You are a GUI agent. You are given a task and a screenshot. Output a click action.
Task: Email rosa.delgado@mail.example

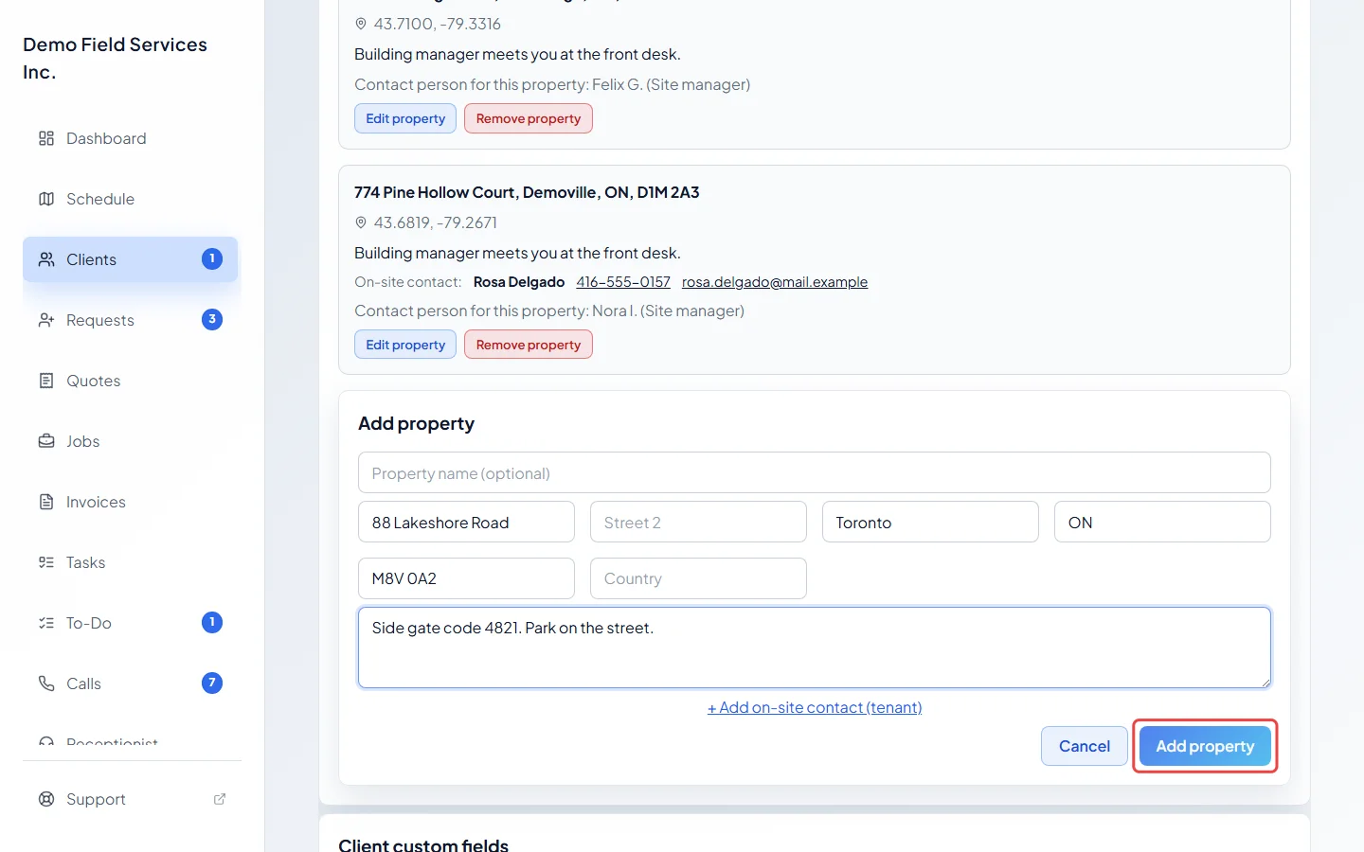pyautogui.click(x=775, y=282)
